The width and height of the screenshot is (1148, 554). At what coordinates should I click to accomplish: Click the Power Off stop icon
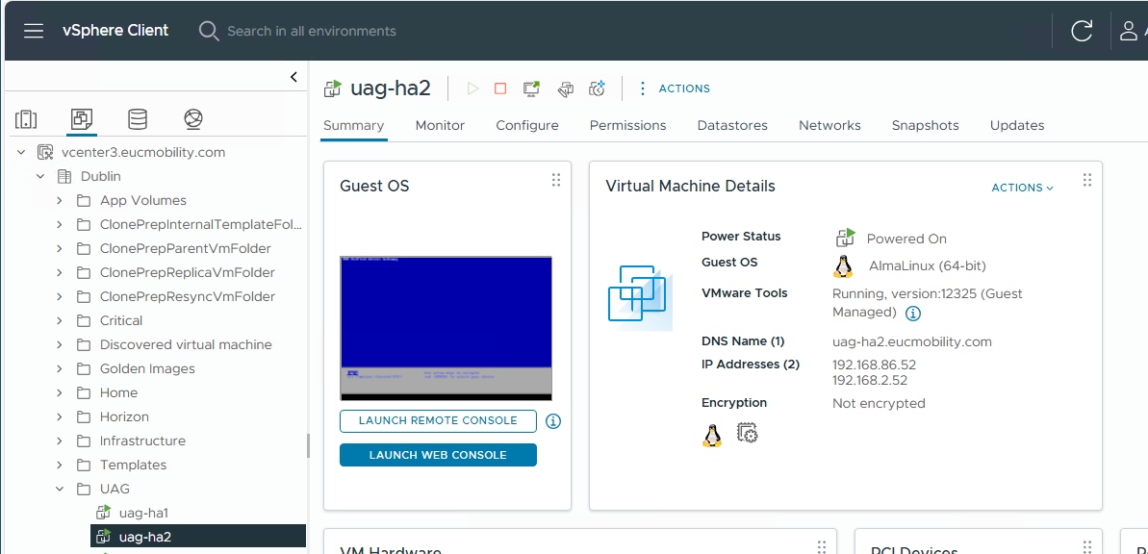click(500, 88)
